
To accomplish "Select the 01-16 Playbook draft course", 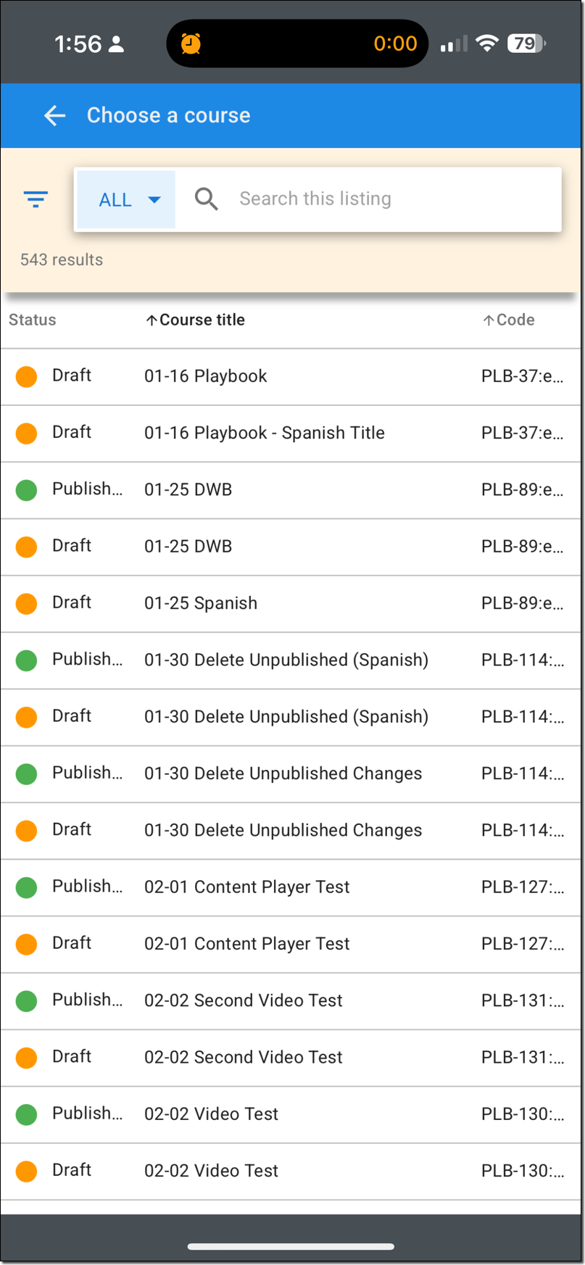I will point(206,376).
